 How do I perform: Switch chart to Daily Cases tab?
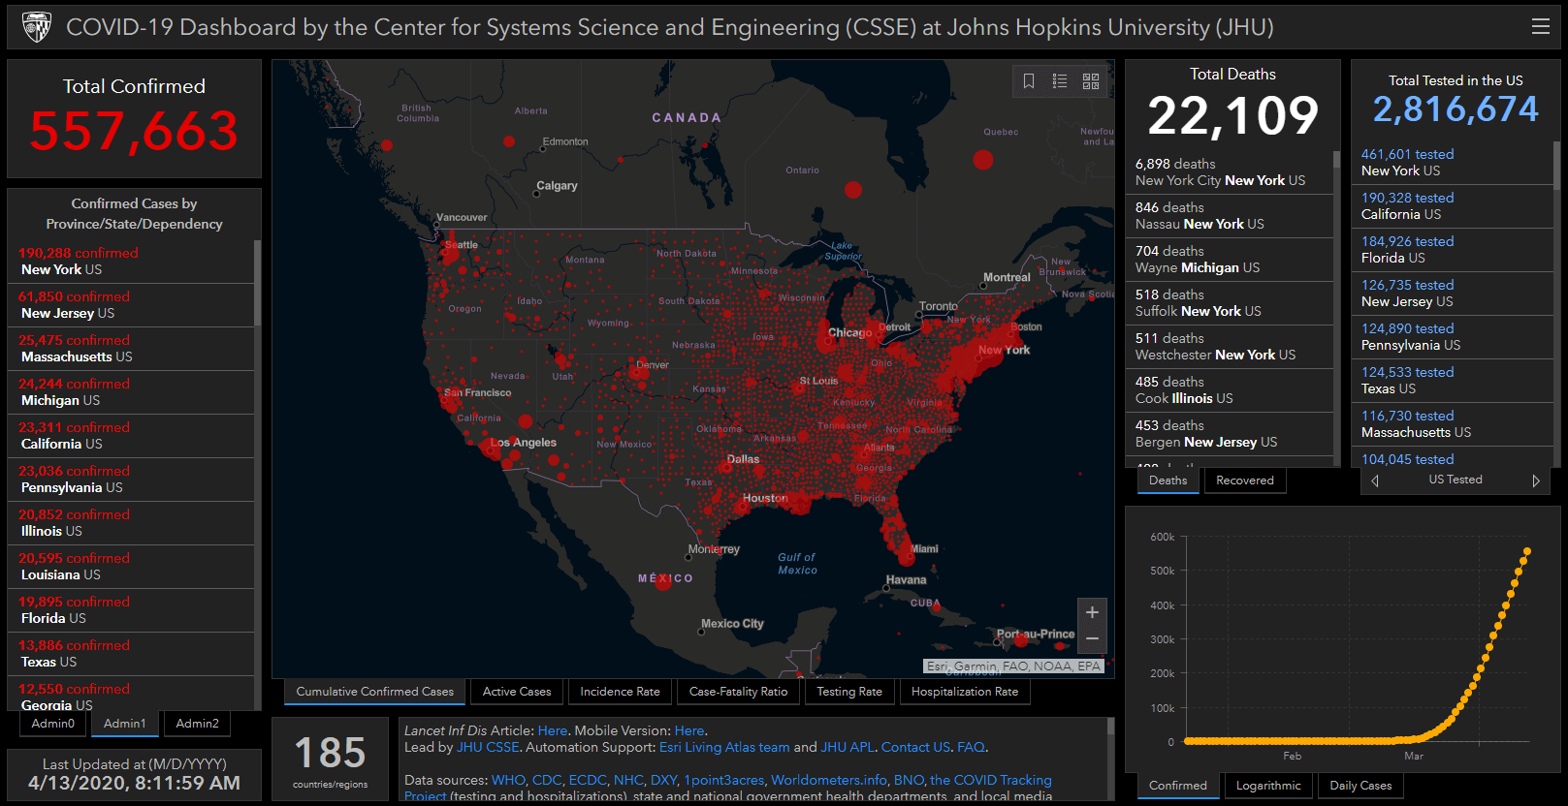1360,786
